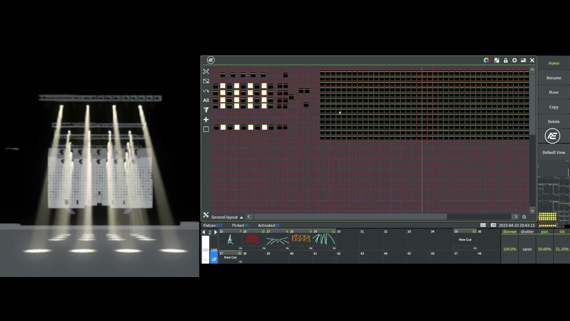This screenshot has height=321, width=570.
Task: Click empty cue slot 42
Action: [348, 258]
